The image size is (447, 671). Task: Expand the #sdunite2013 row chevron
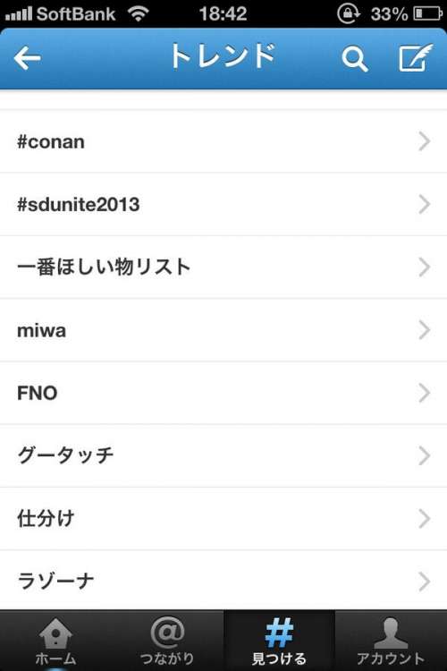click(424, 205)
